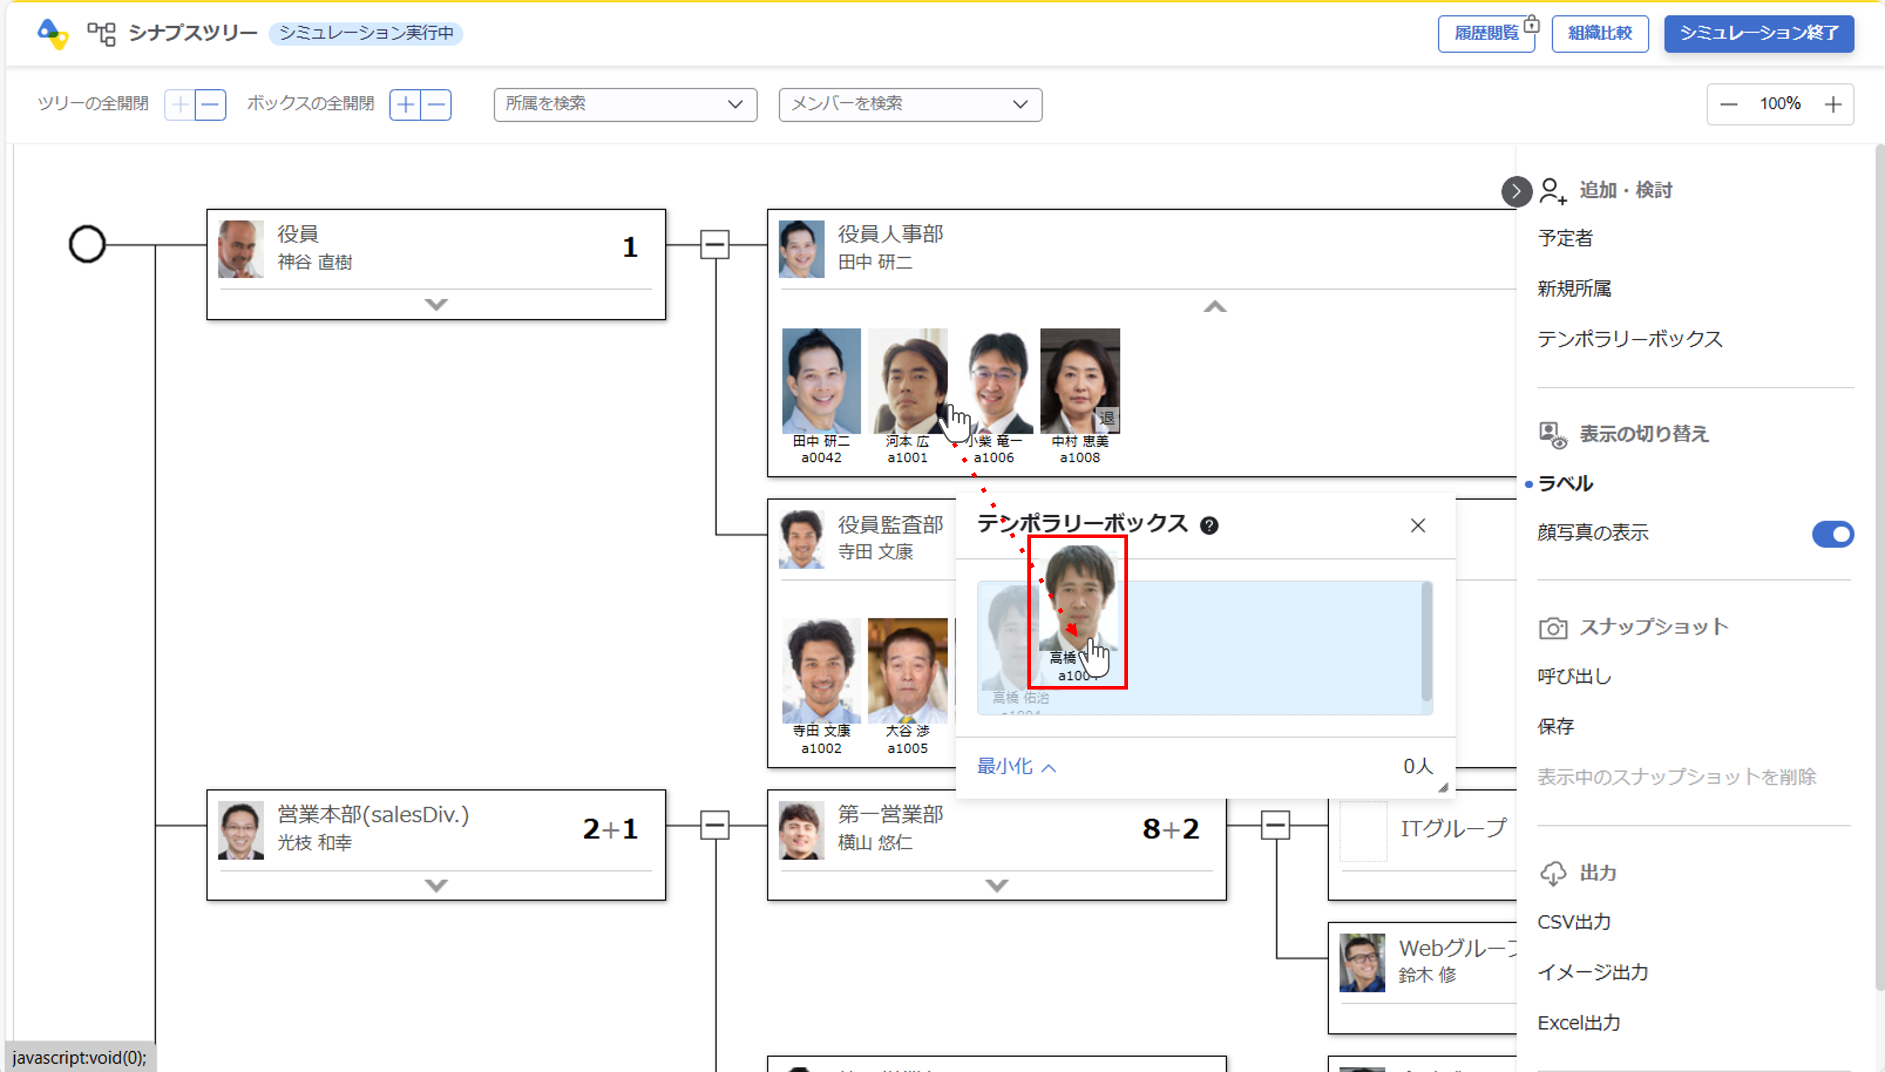Click the シミュレーション終了 button
The image size is (1885, 1072).
(x=1759, y=33)
